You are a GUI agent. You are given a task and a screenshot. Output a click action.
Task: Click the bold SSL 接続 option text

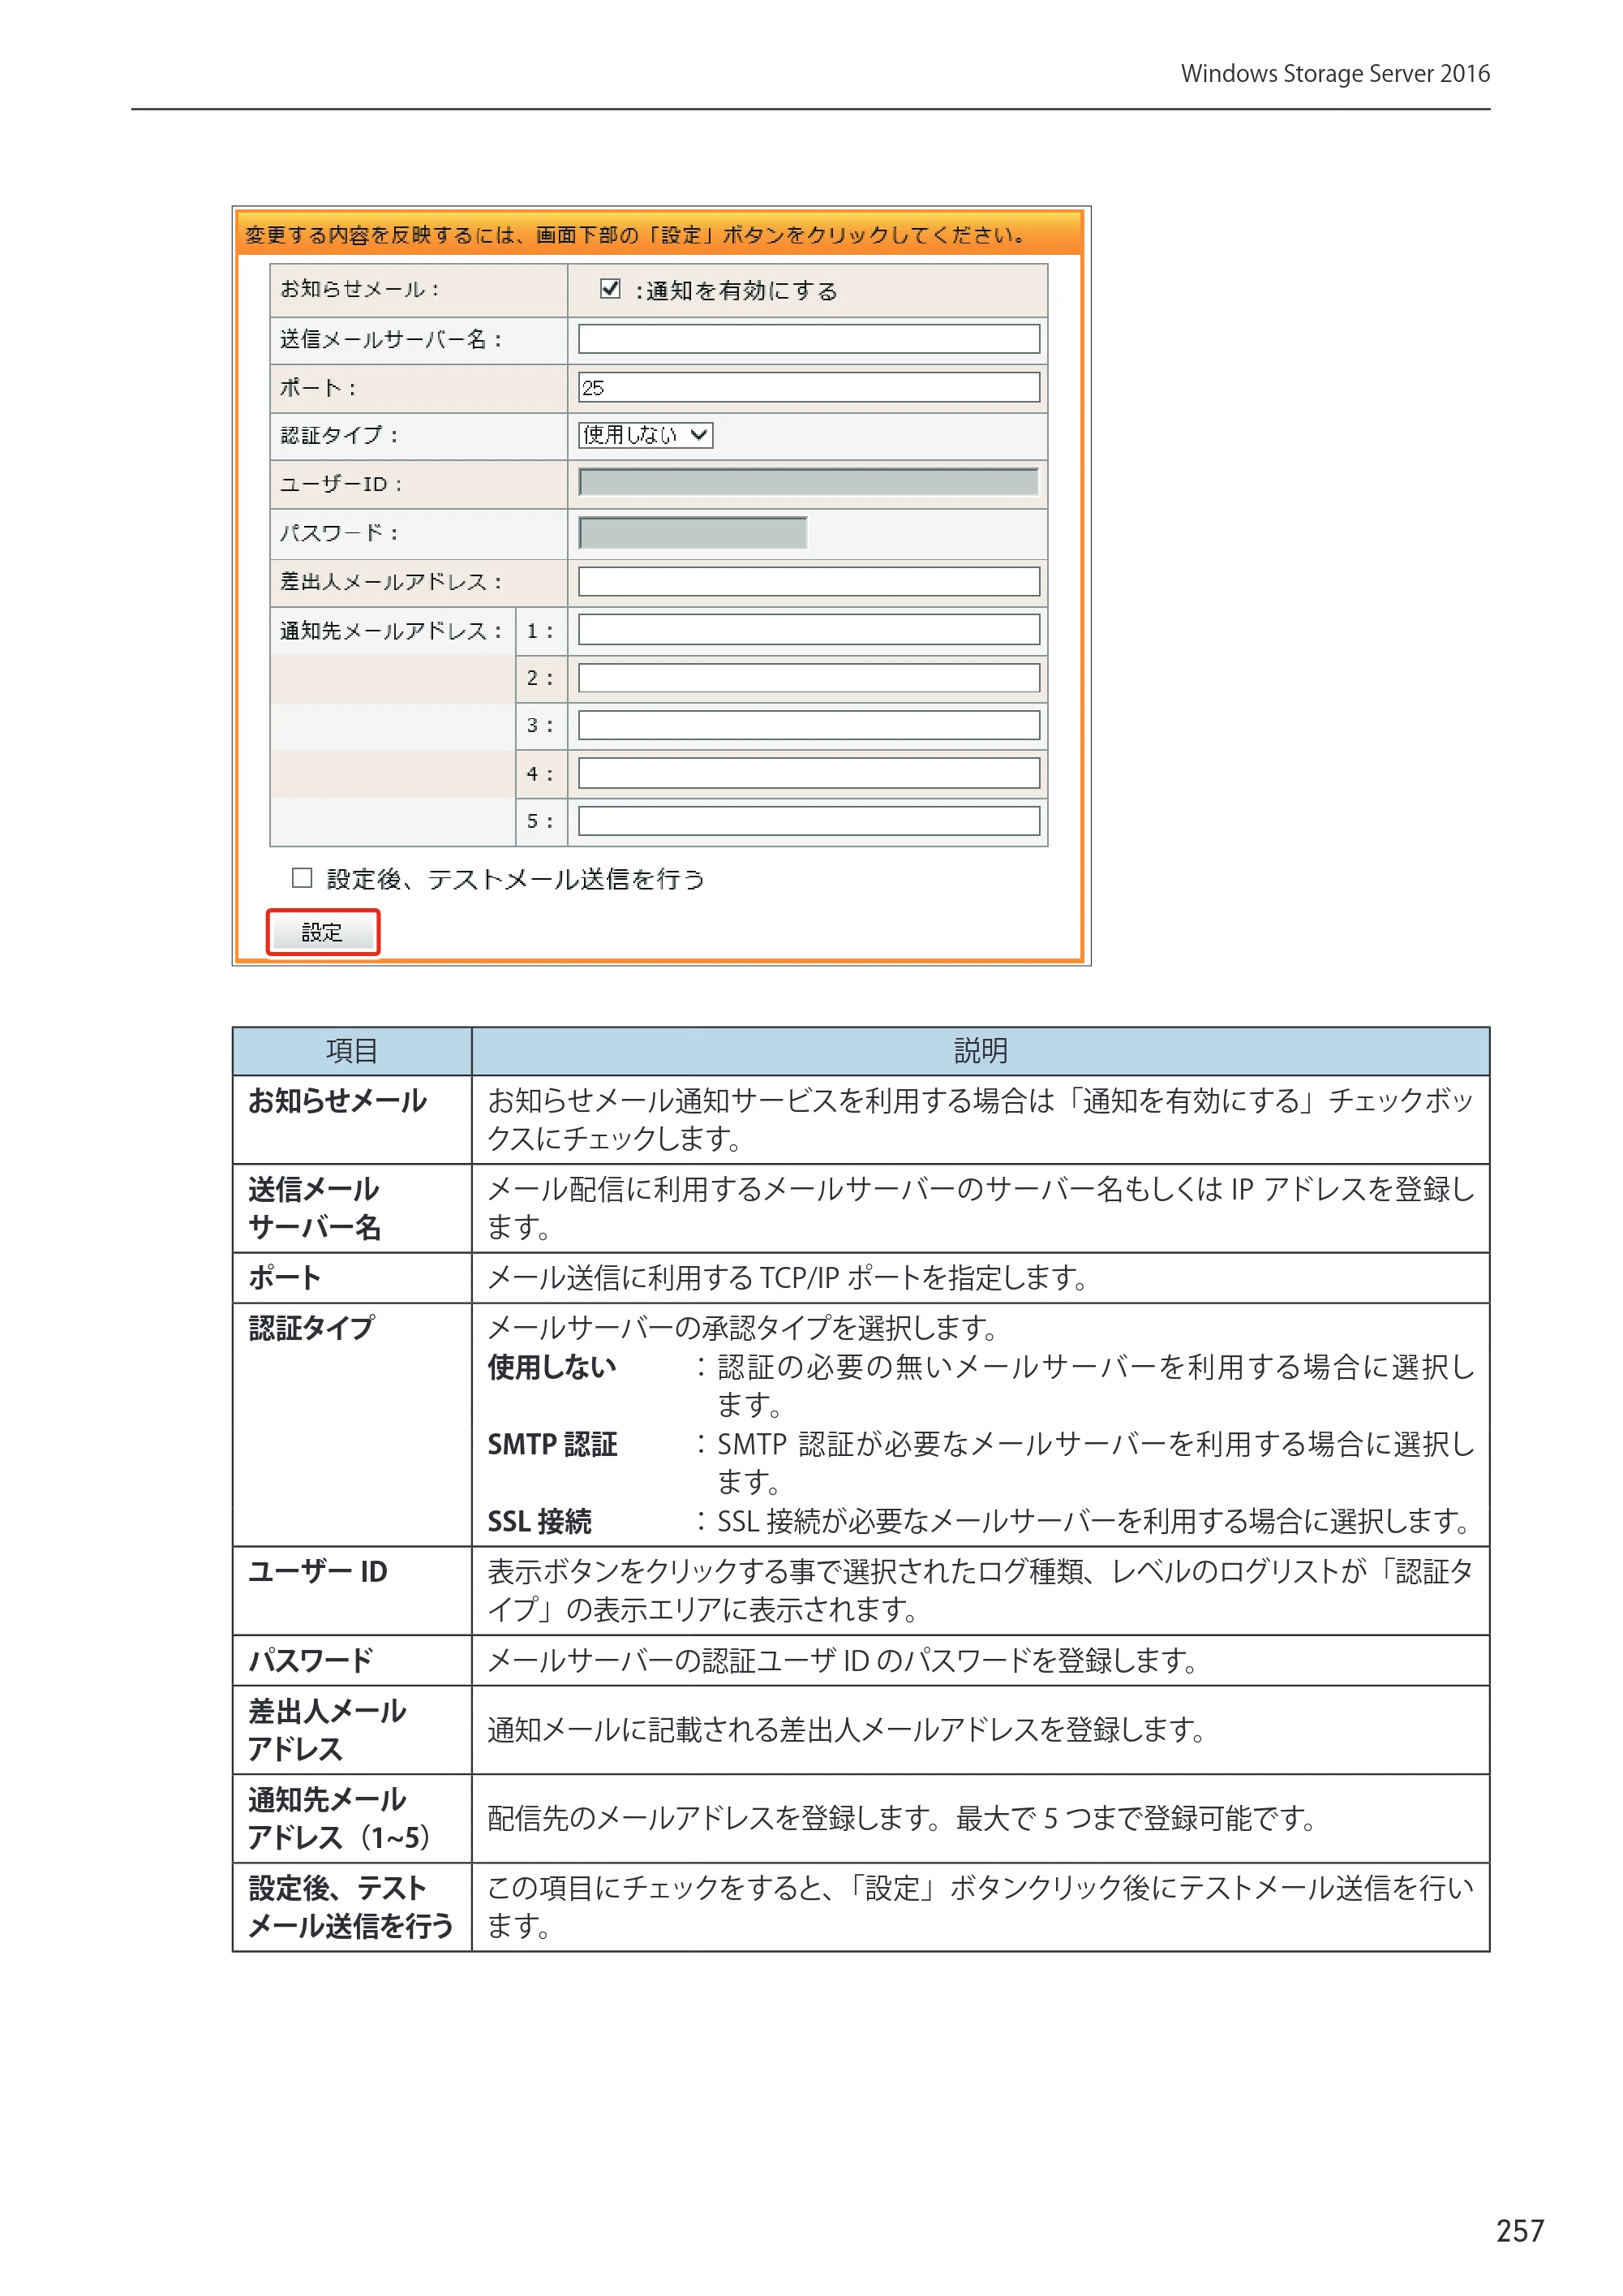539,1522
